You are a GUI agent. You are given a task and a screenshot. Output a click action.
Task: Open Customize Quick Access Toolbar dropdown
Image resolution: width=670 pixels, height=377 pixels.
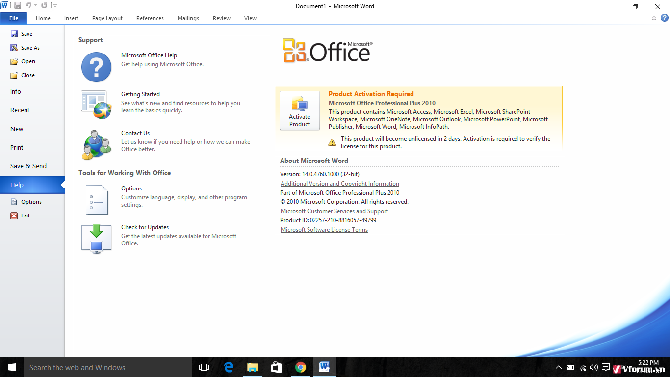[55, 6]
